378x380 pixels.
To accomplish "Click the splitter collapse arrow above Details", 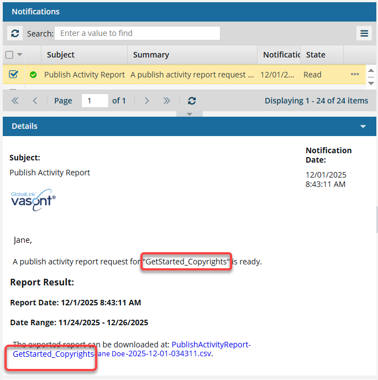I will coord(190,114).
